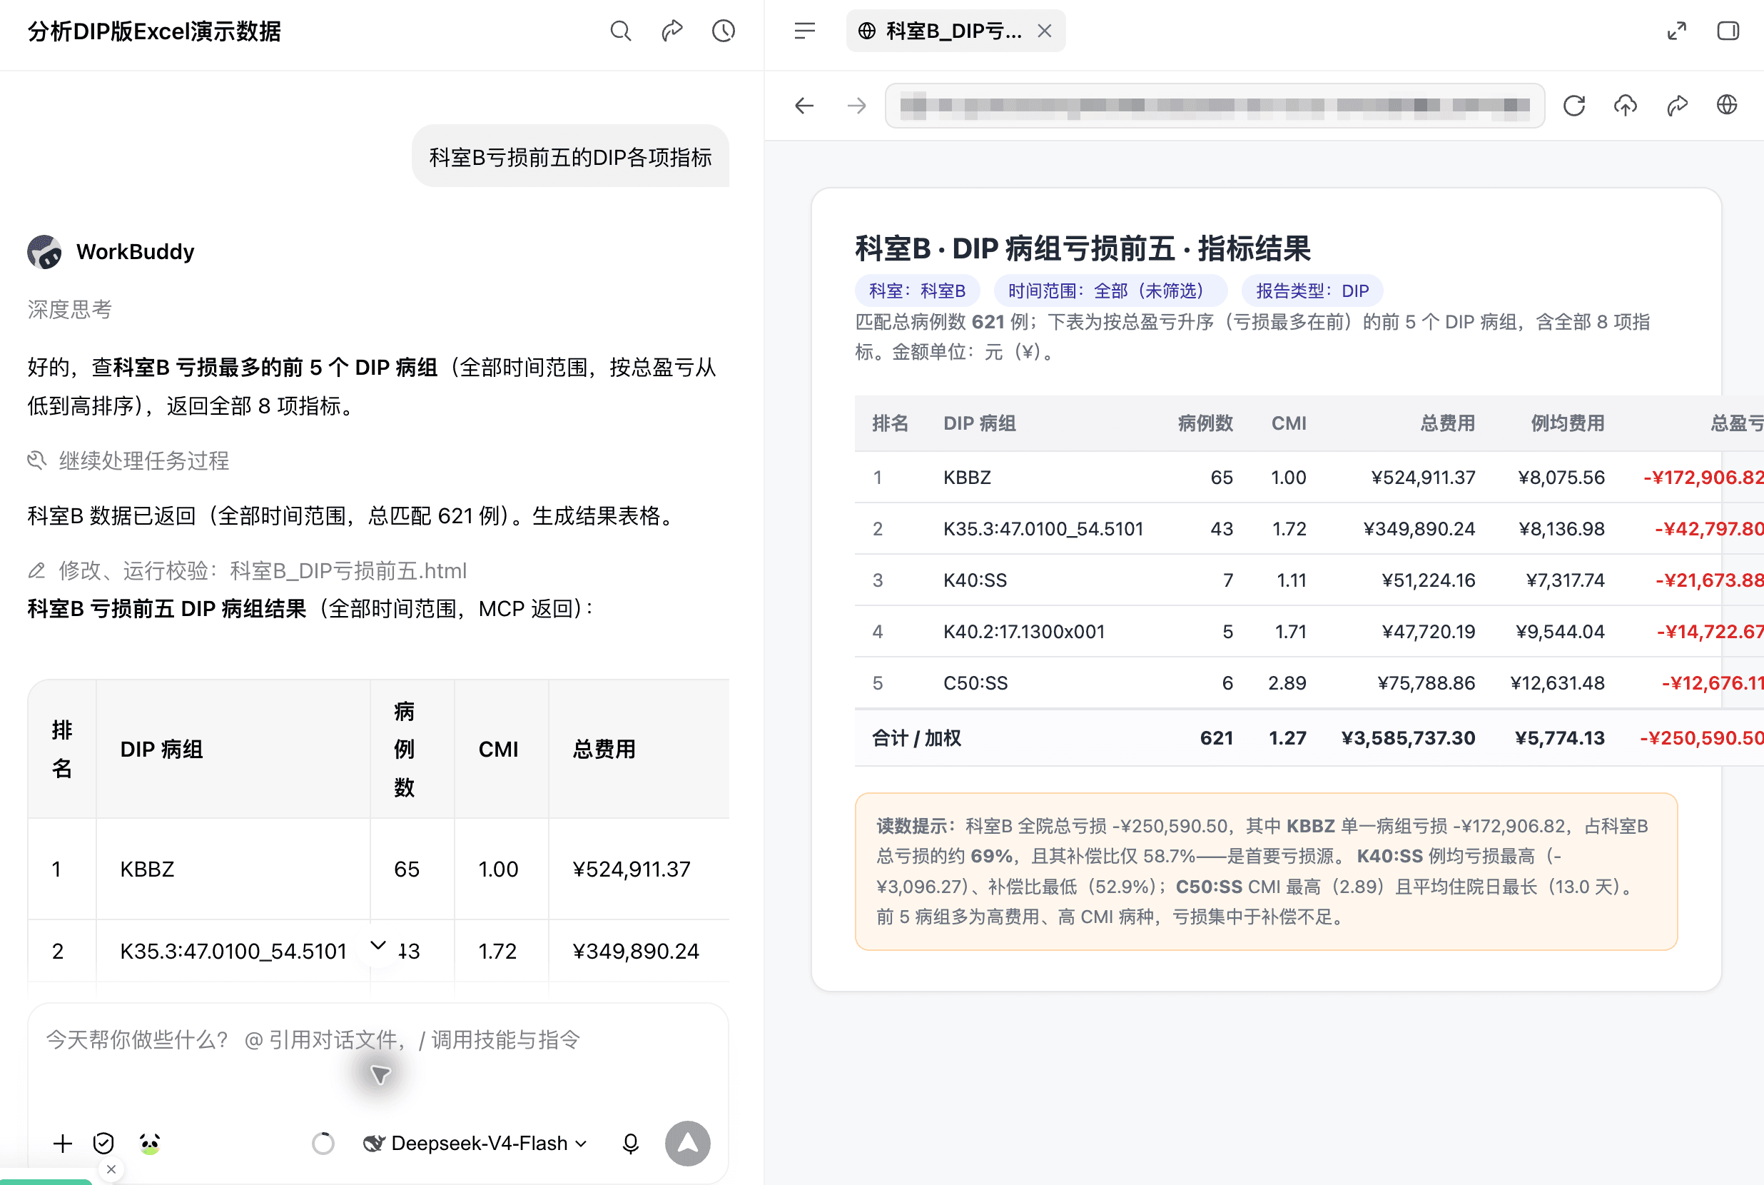Click the CMI header in preview table
This screenshot has width=1764, height=1185.
tap(1289, 423)
